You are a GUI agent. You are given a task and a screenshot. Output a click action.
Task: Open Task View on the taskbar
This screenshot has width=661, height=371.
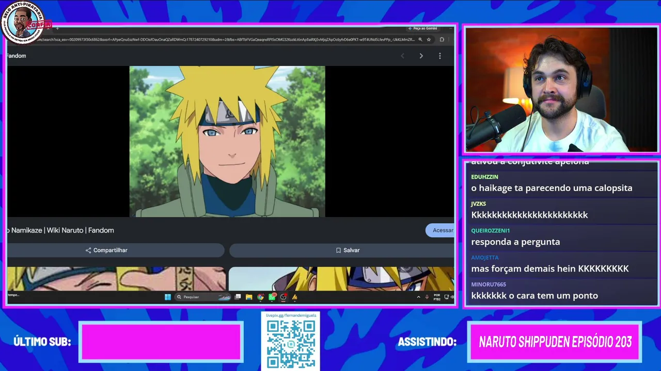pyautogui.click(x=238, y=297)
